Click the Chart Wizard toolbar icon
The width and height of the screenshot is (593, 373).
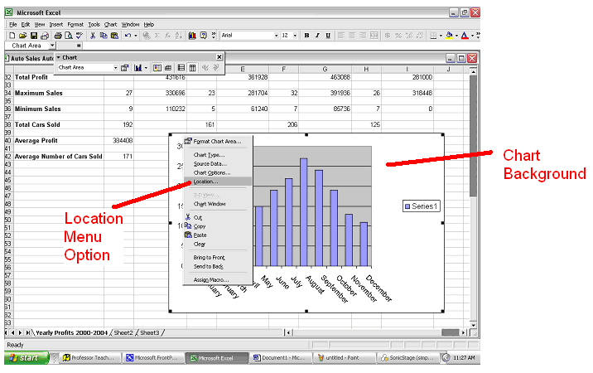click(192, 36)
